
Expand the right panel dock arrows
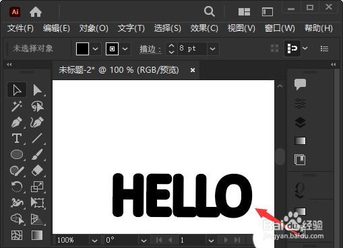click(334, 65)
